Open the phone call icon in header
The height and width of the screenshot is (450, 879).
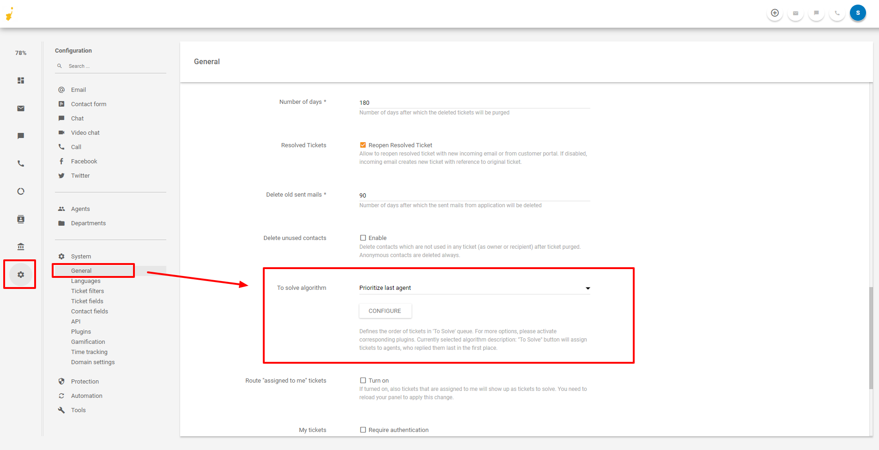coord(837,13)
